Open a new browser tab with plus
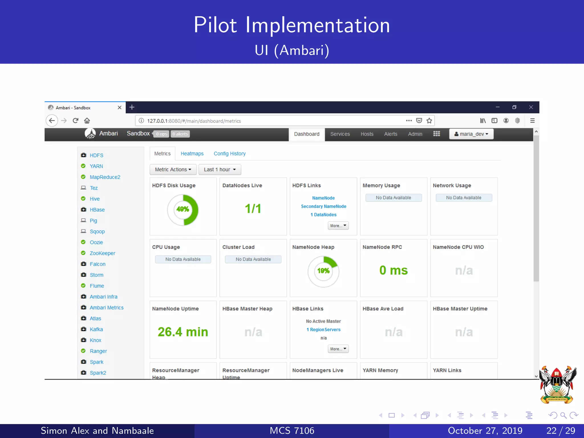The height and width of the screenshot is (438, 584). [x=132, y=107]
